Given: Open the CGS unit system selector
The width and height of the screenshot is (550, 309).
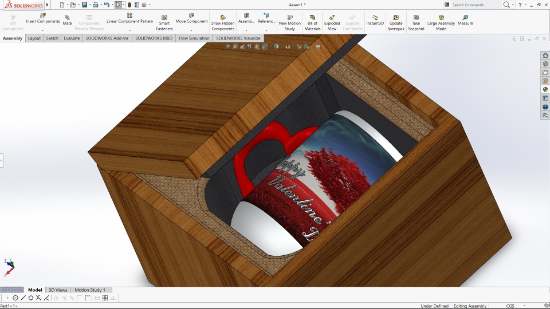Looking at the screenshot, I should click(516, 306).
